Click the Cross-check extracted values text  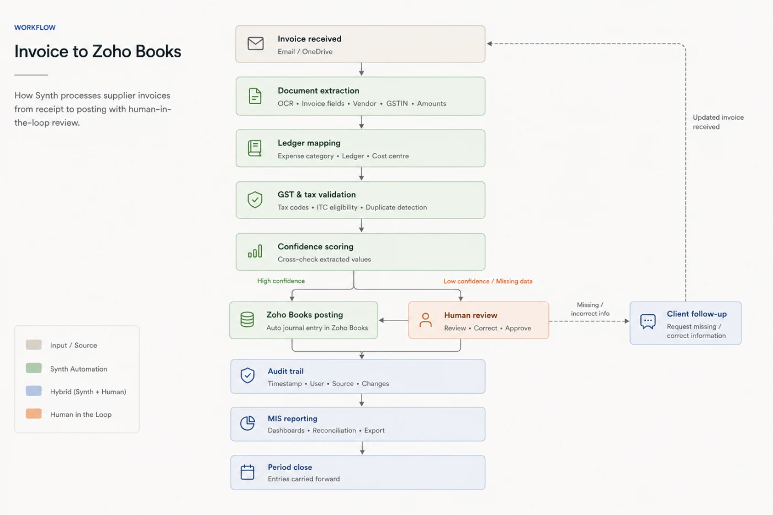(324, 259)
